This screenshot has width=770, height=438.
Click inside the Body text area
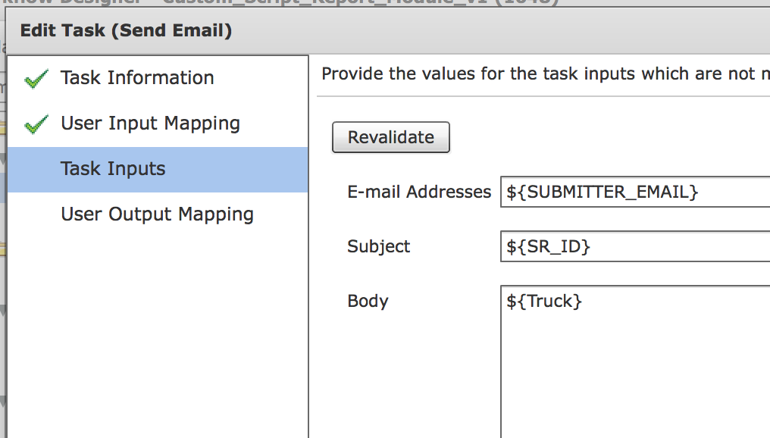[x=635, y=361]
